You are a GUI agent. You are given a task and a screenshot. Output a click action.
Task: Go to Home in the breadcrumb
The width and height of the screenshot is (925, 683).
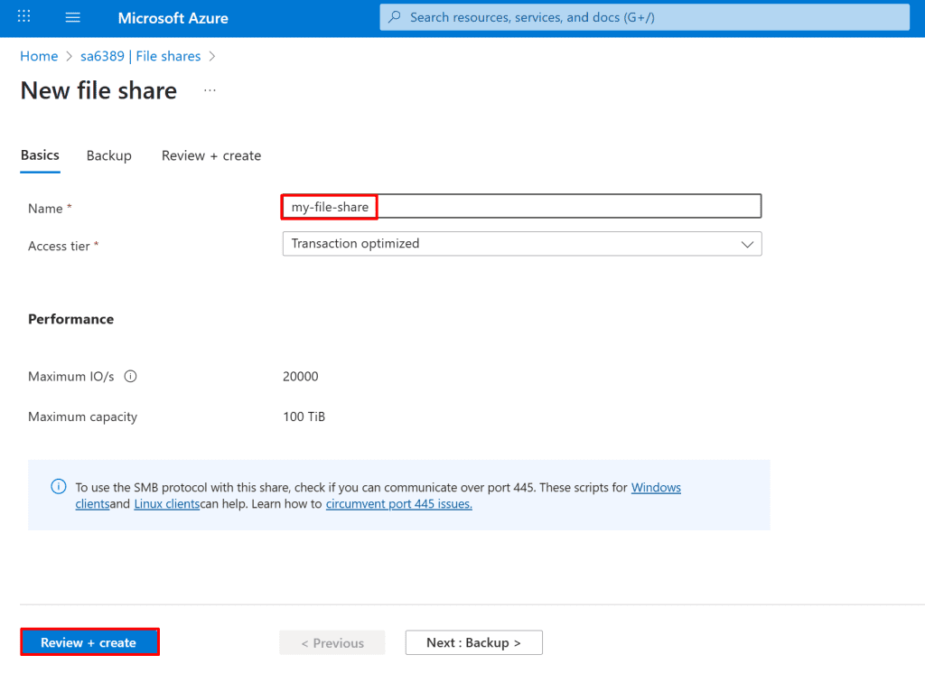point(39,56)
